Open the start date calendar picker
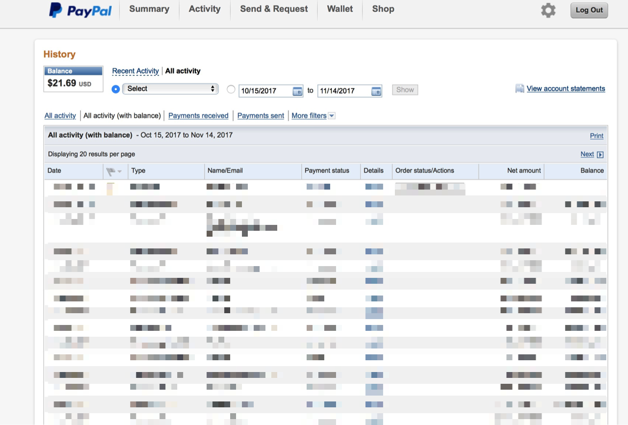 click(297, 91)
